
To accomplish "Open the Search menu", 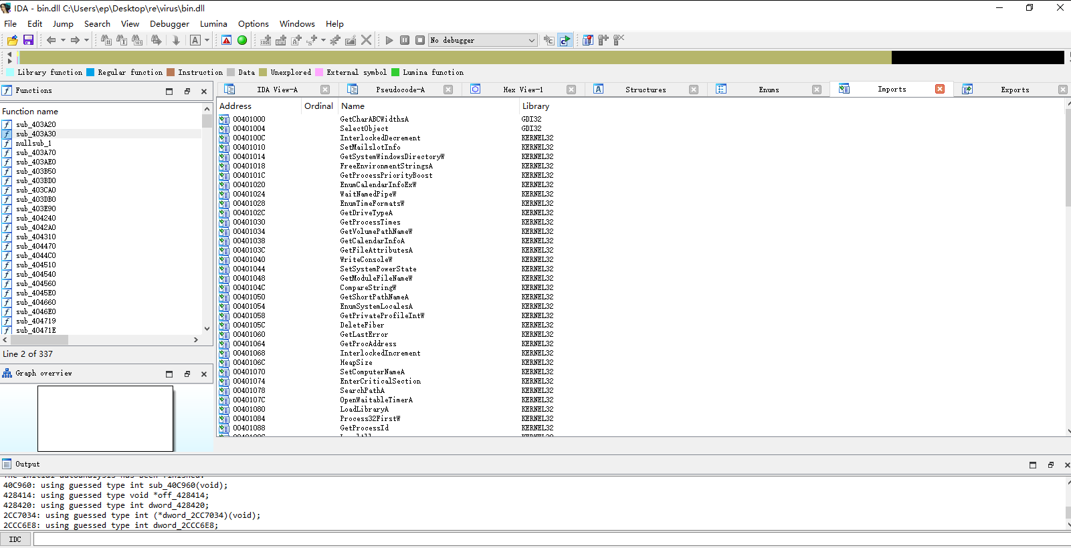I will [x=97, y=23].
